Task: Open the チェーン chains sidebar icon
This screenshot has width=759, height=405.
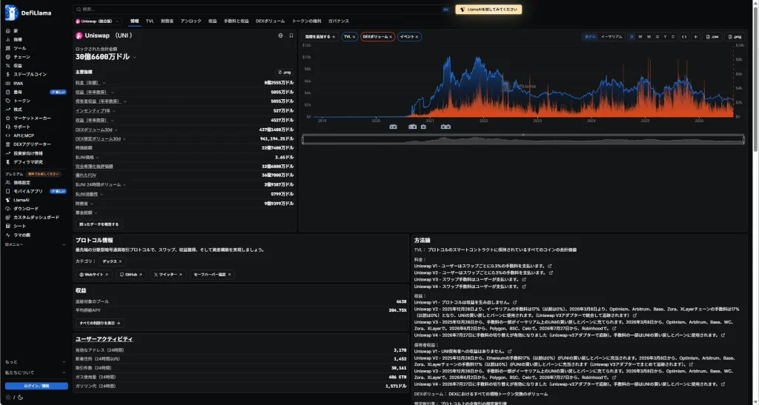Action: (7, 57)
